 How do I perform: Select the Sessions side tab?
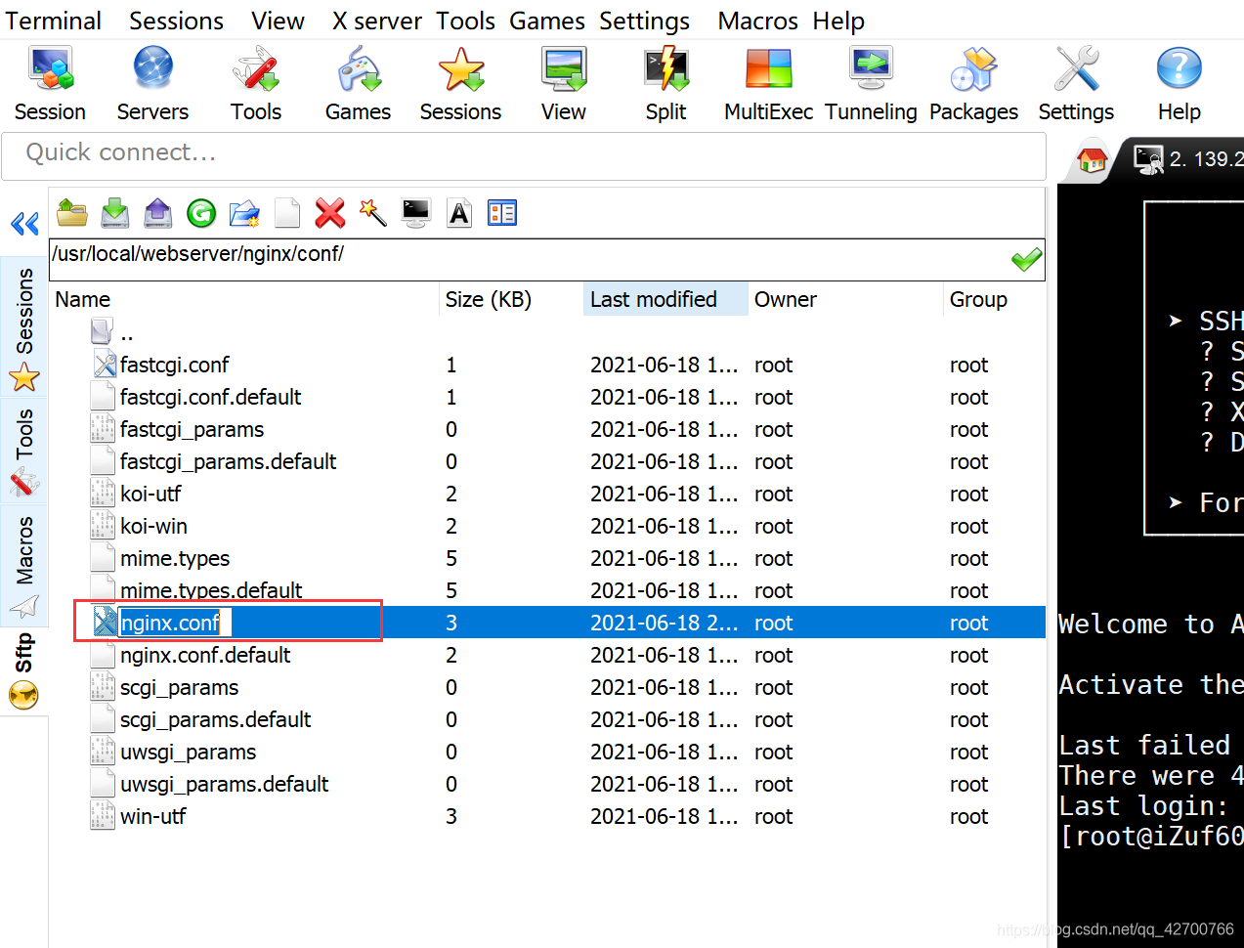pyautogui.click(x=24, y=326)
